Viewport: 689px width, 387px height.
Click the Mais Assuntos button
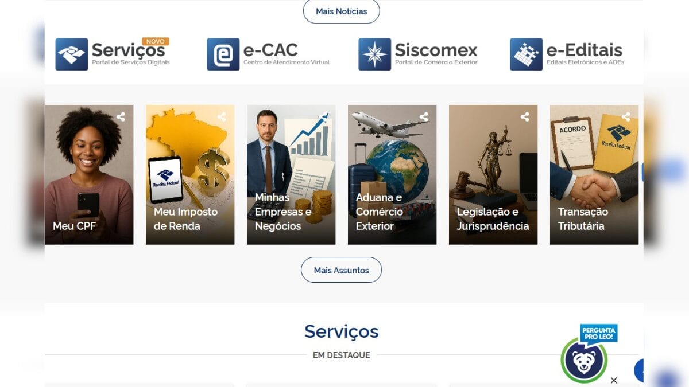(x=342, y=270)
